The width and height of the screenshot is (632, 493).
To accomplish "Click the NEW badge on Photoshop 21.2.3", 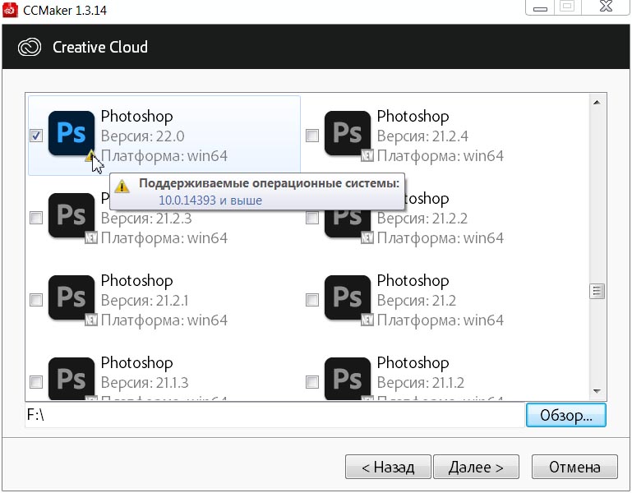I will pos(91,237).
